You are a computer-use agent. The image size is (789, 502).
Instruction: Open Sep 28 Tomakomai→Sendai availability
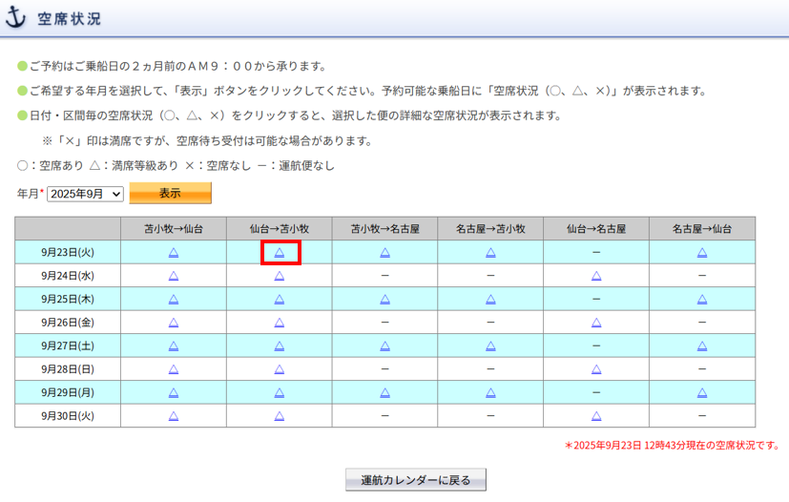coord(173,369)
